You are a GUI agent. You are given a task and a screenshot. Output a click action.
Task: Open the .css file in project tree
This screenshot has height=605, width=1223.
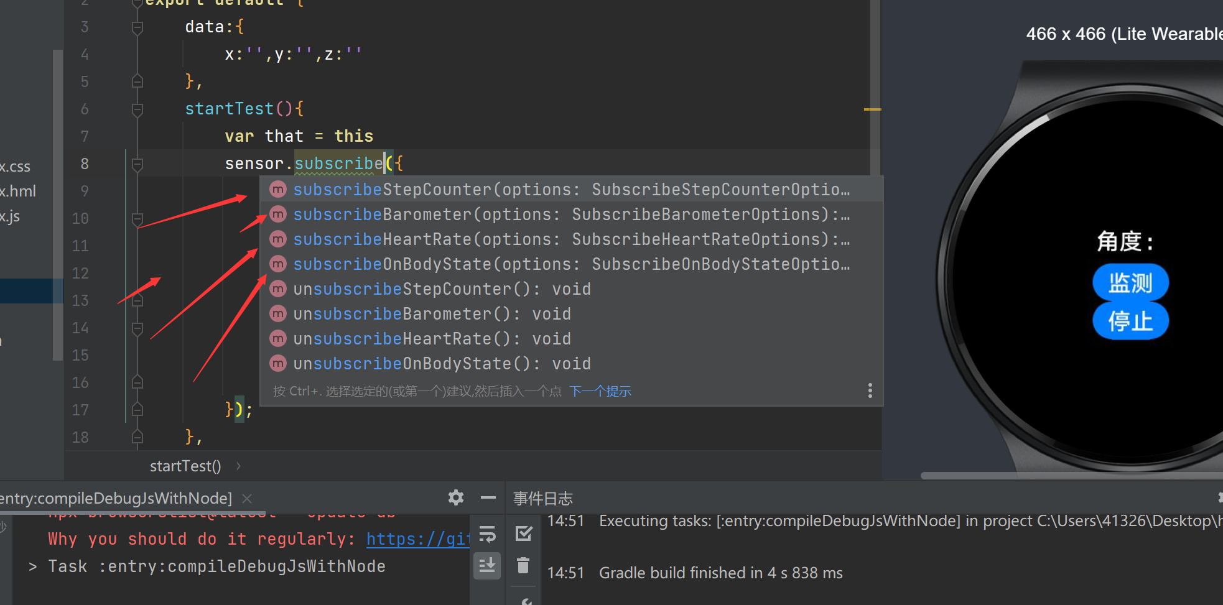pos(15,167)
